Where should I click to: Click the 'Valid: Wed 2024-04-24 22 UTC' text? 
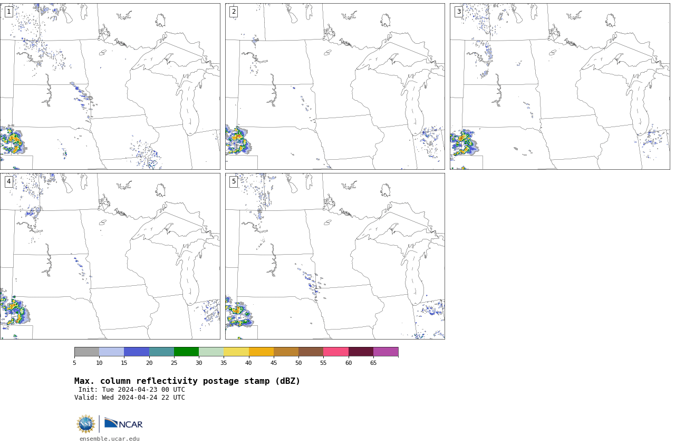(x=130, y=398)
